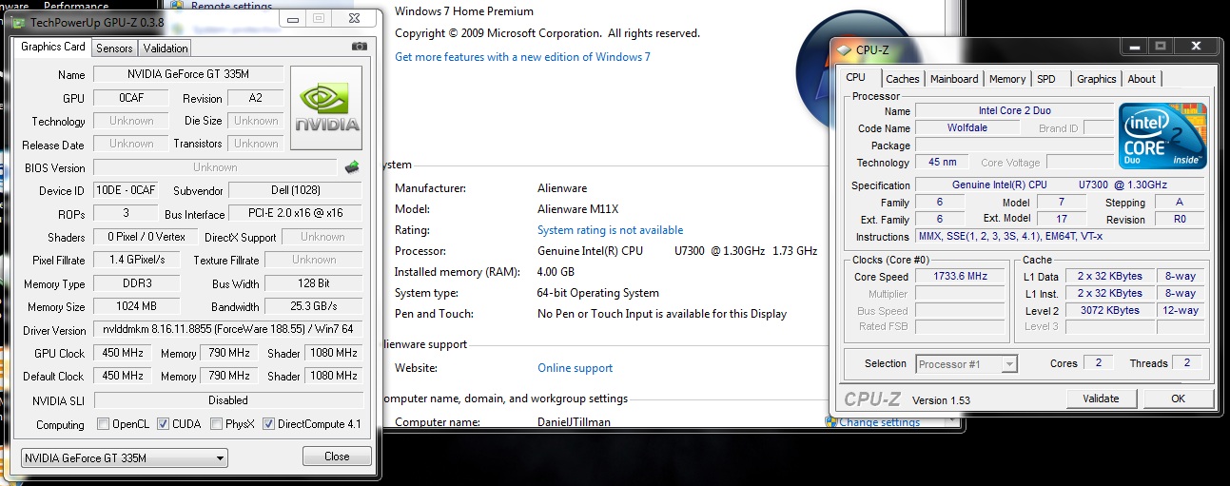
Task: Click the CPU-Z Name field Intel Core 2 Duo
Action: pyautogui.click(x=1013, y=111)
